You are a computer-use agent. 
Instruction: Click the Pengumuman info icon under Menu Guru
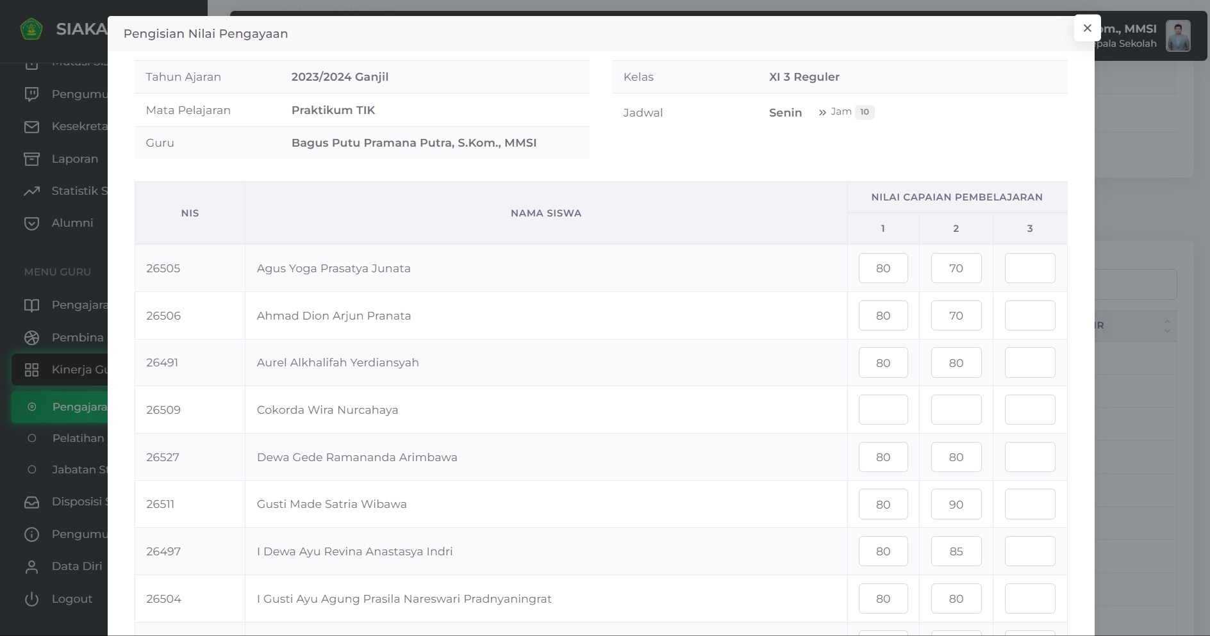pyautogui.click(x=31, y=534)
